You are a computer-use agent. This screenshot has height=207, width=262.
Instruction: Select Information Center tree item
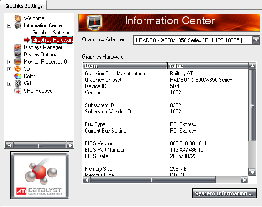coord(43,25)
